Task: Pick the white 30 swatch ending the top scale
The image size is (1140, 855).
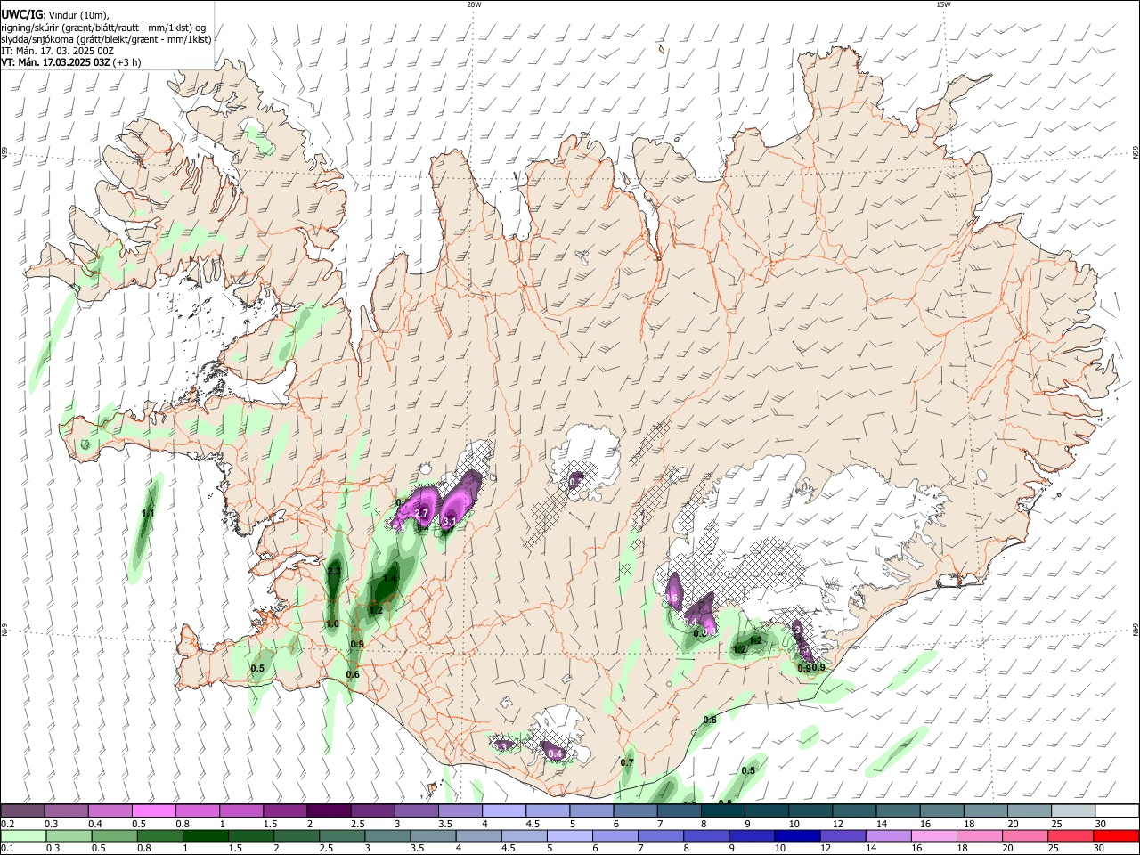Action: point(1117,811)
